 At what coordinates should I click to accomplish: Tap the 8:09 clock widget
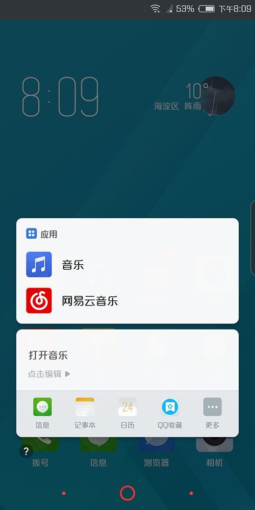coord(60,96)
